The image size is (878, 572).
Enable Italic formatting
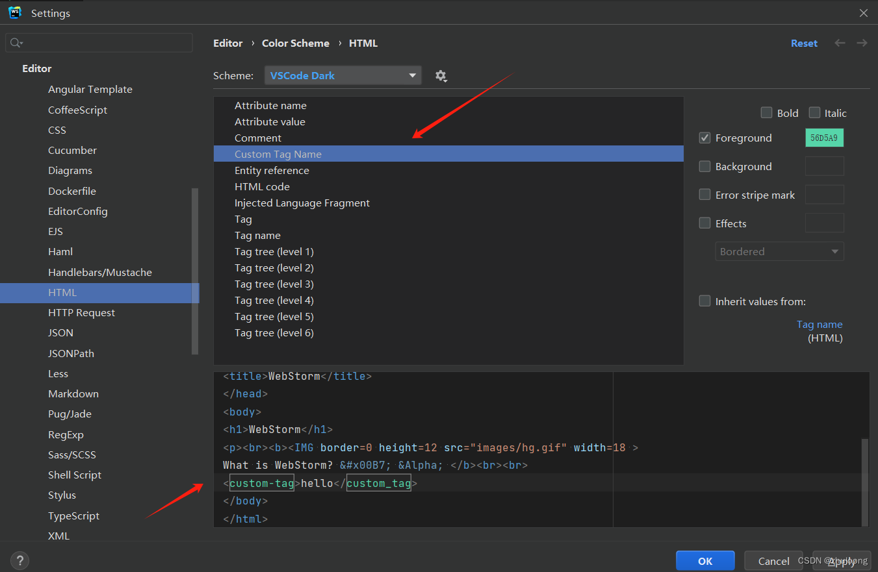coord(814,112)
